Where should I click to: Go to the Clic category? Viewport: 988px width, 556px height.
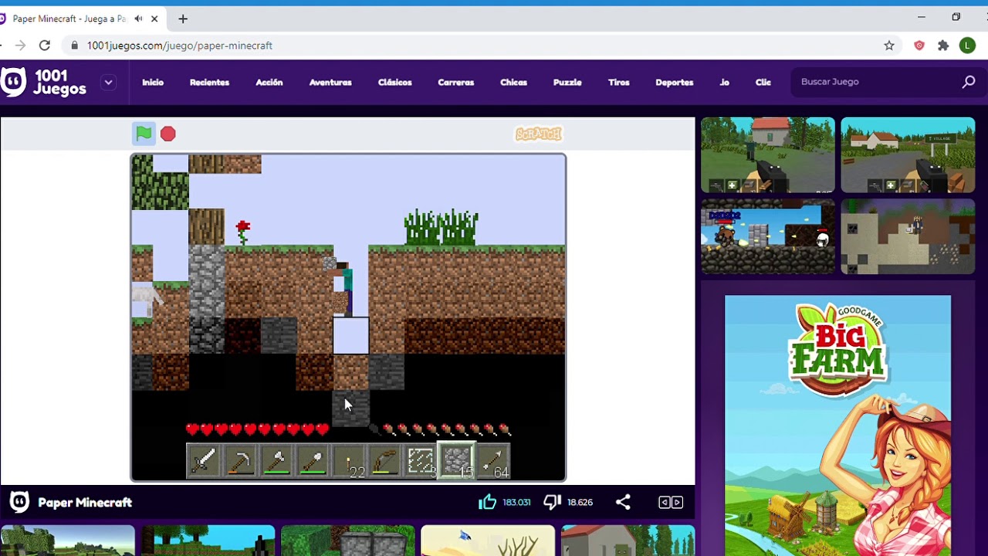[763, 82]
